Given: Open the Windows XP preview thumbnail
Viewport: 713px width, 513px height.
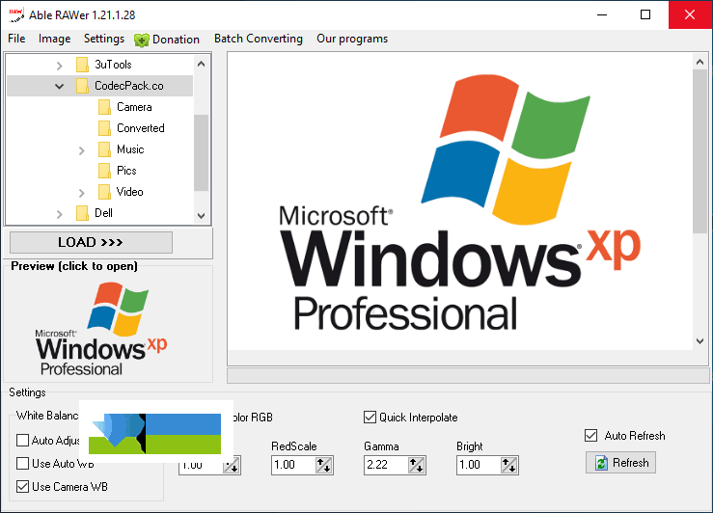Looking at the screenshot, I should point(101,329).
